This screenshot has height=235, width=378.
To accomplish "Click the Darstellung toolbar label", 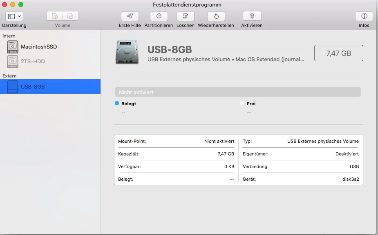I will pos(14,25).
